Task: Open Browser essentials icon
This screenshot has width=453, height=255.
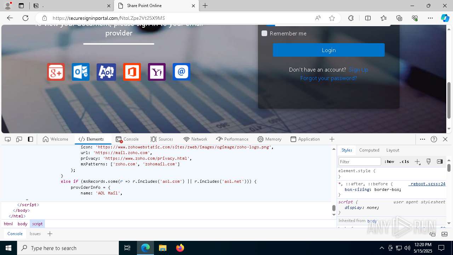Action: [415, 18]
